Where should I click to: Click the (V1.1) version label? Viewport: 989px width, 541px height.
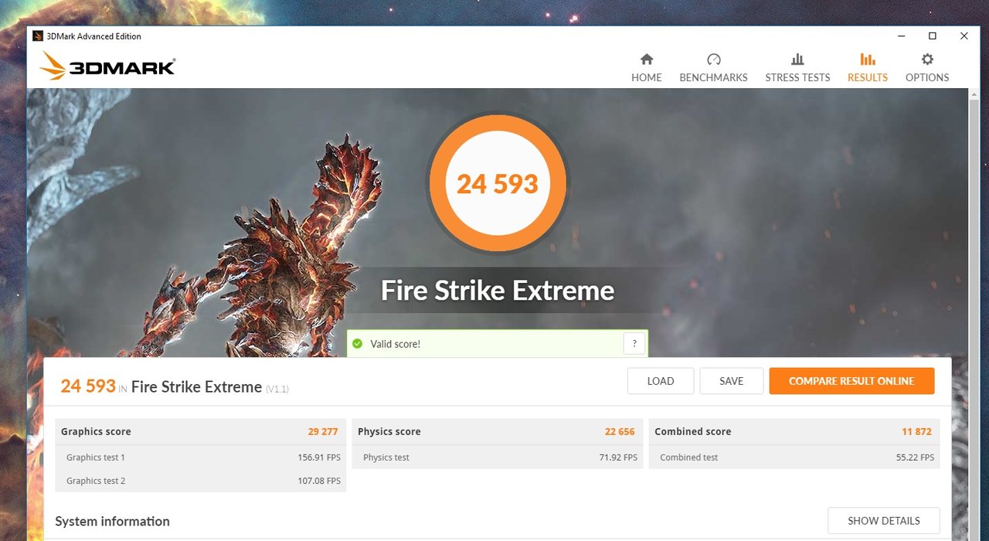(277, 389)
